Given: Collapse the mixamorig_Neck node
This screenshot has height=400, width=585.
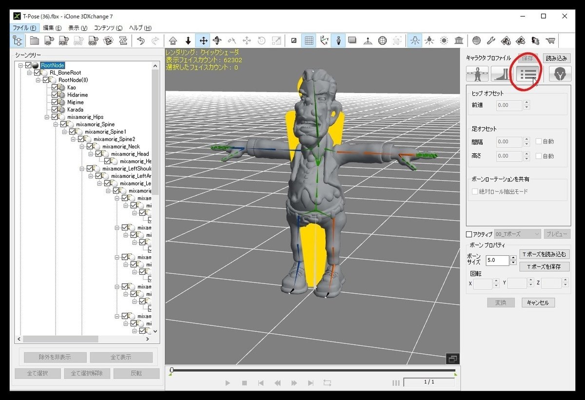Looking at the screenshot, I should (x=82, y=147).
